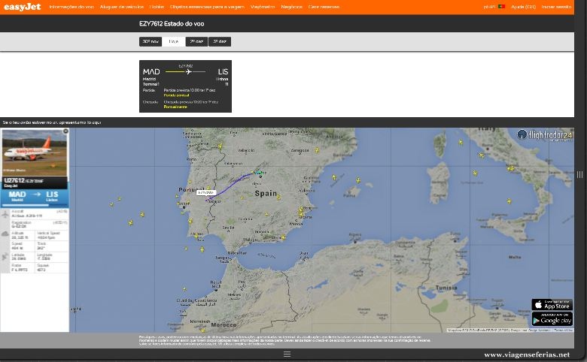The height and width of the screenshot is (362, 587).
Task: Click the Radar value cell
Action: 23,267
